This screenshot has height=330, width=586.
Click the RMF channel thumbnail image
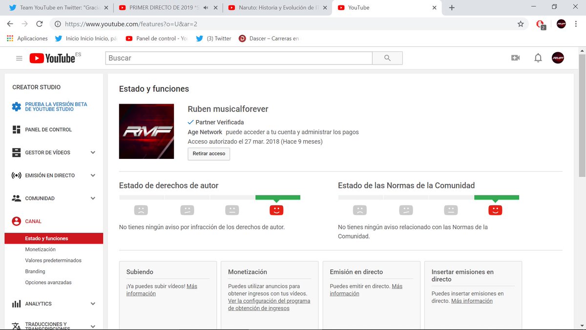click(x=146, y=131)
